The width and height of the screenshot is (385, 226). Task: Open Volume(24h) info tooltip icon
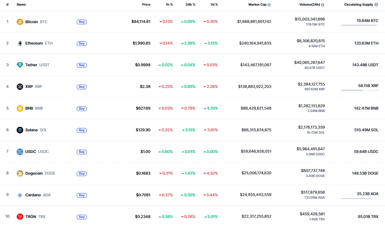323,5
